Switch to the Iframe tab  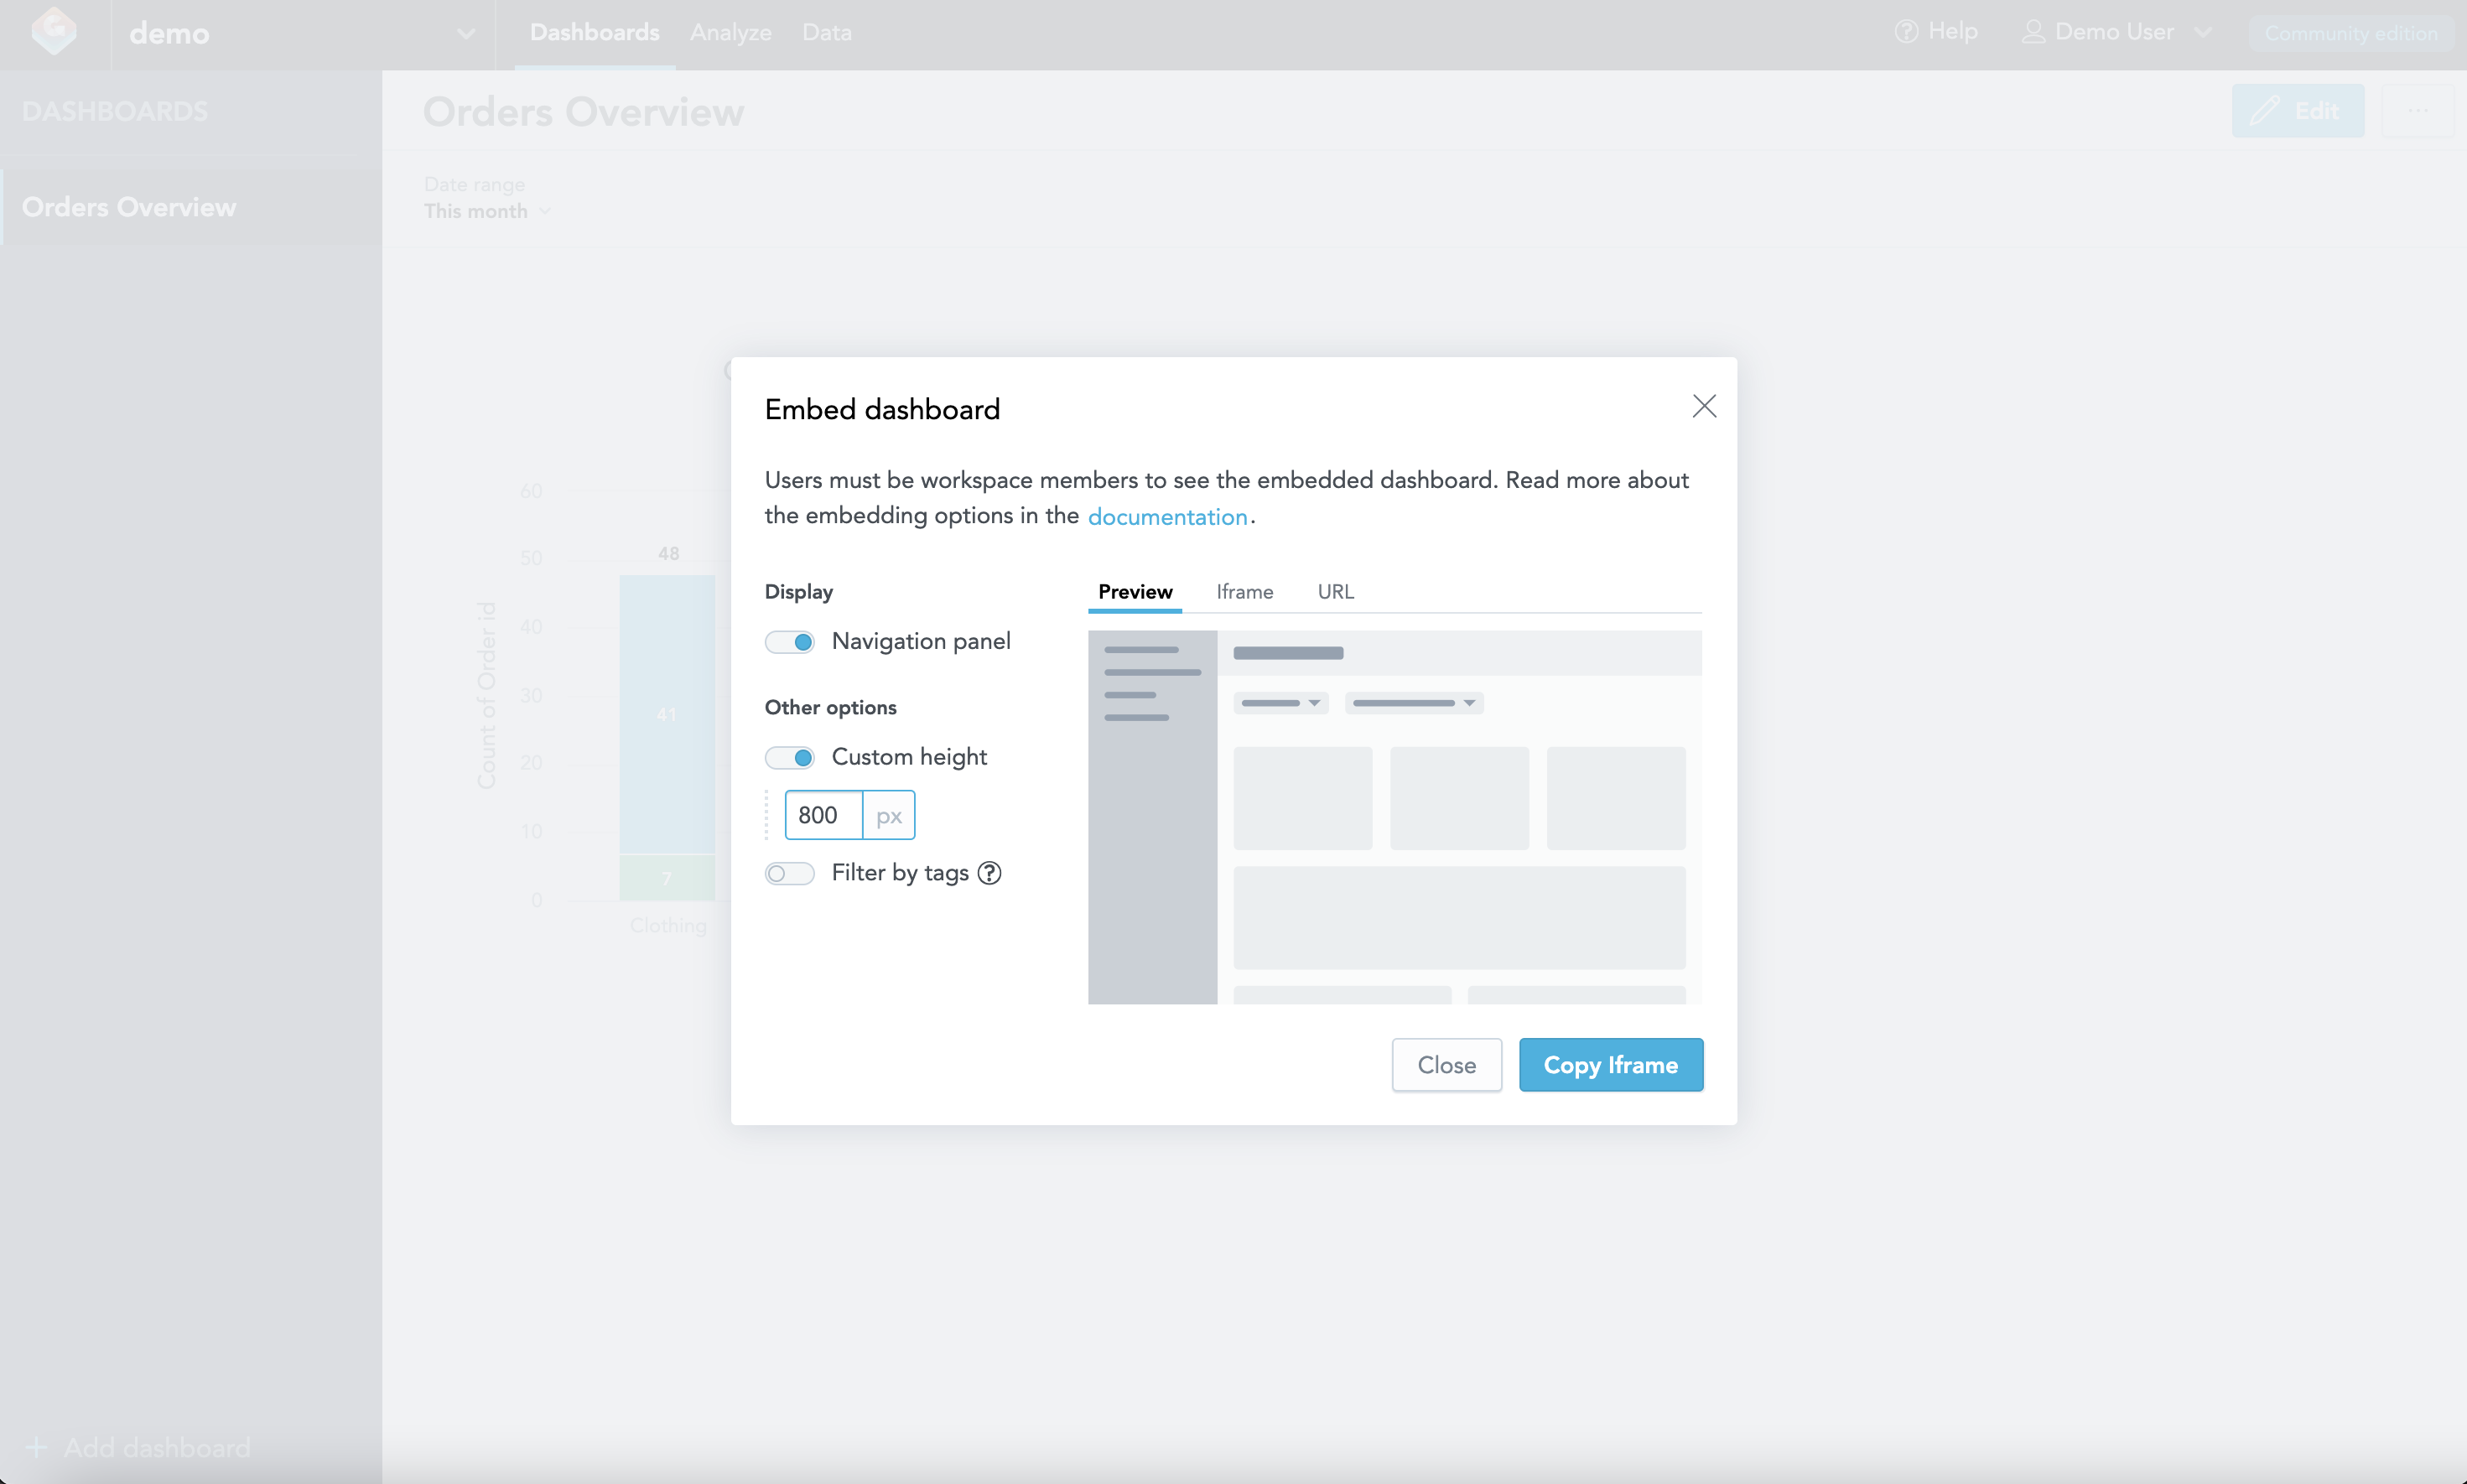tap(1244, 592)
